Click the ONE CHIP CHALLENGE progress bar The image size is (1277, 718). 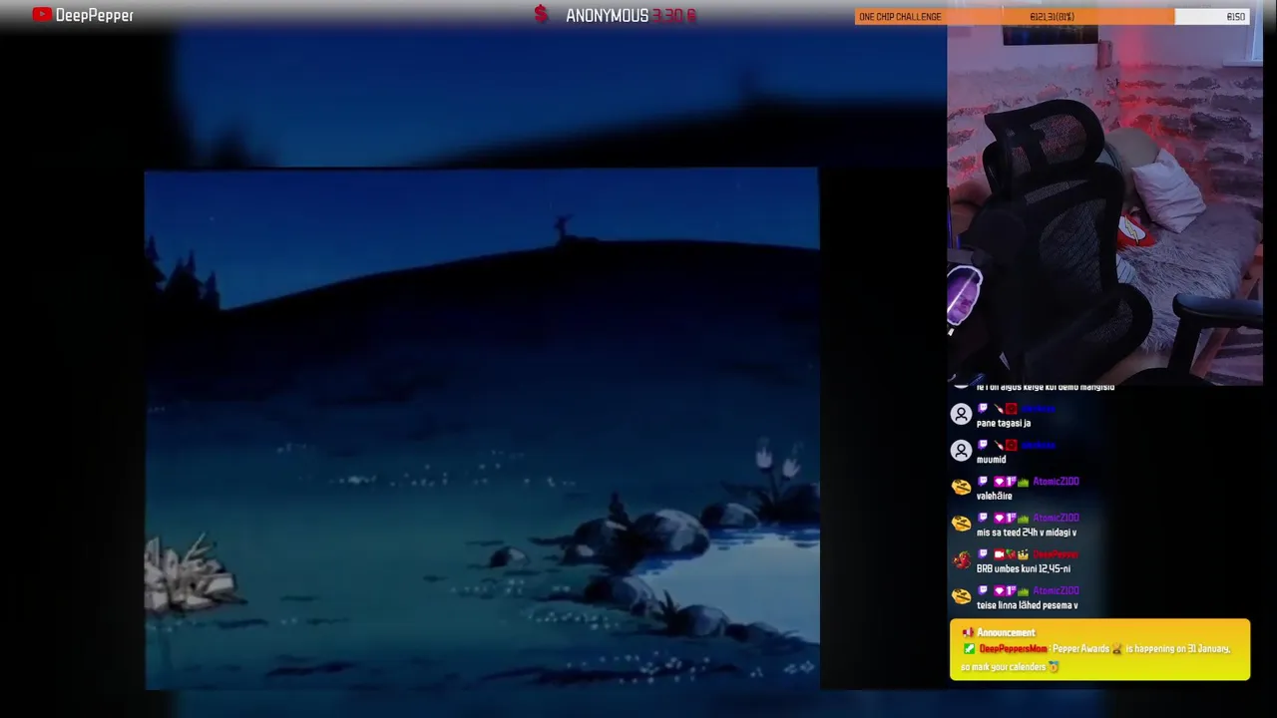(x=1053, y=16)
